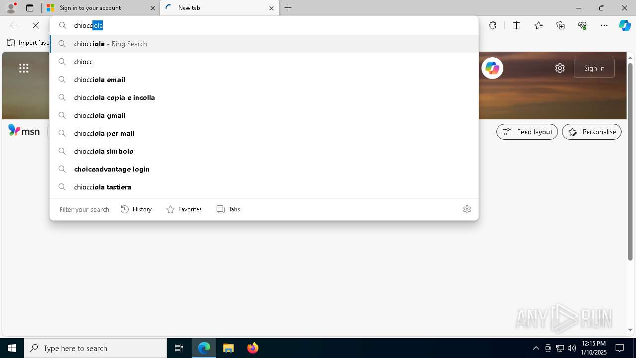636x358 pixels.
Task: Click the Sign in button
Action: pos(594,68)
